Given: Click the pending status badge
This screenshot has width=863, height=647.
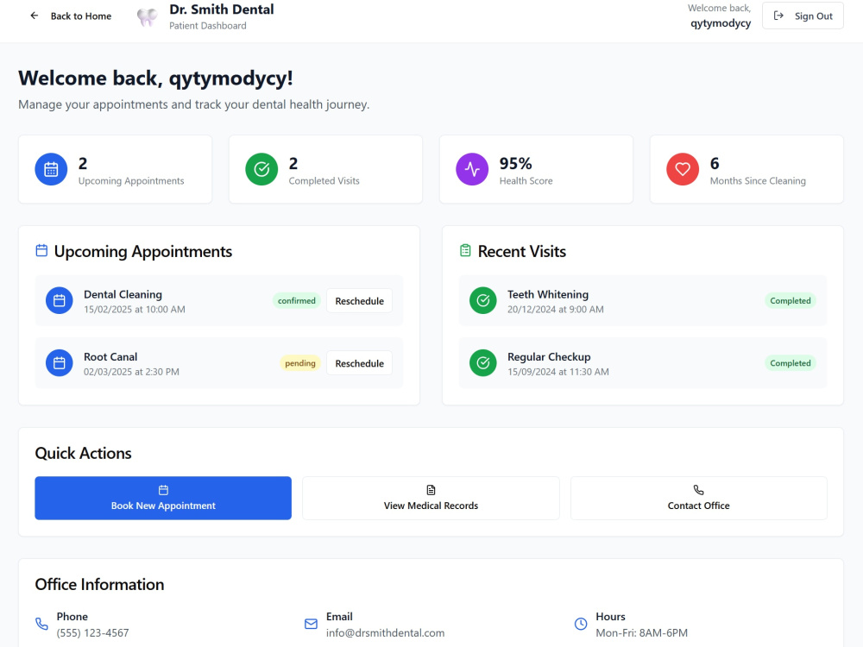Looking at the screenshot, I should 300,363.
